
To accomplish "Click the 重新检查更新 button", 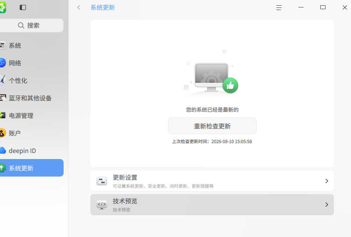I will [x=212, y=126].
